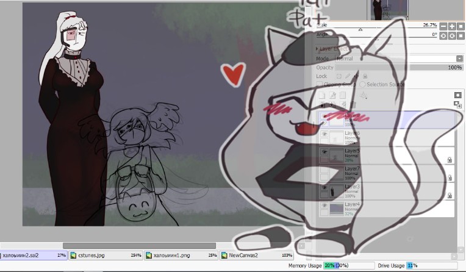Click the Memory Usage bar
The height and width of the screenshot is (272, 466).
(349, 265)
